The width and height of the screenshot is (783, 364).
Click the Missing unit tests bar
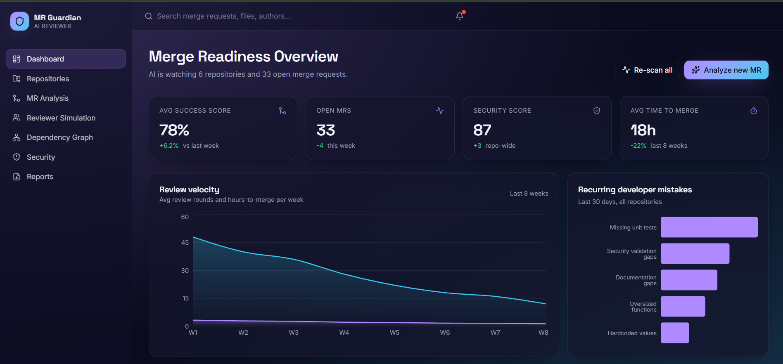(709, 227)
